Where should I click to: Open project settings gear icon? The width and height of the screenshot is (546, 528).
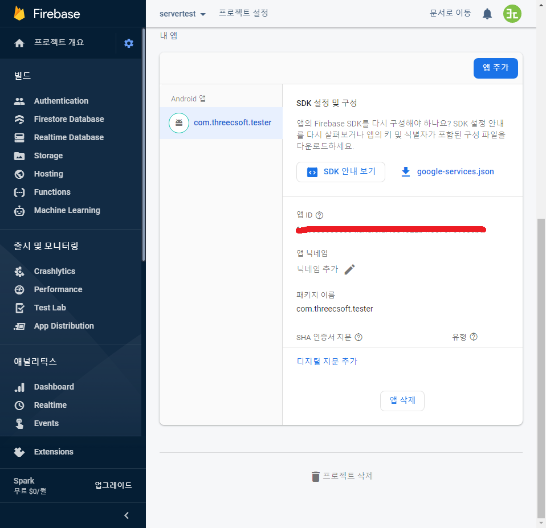click(x=129, y=43)
